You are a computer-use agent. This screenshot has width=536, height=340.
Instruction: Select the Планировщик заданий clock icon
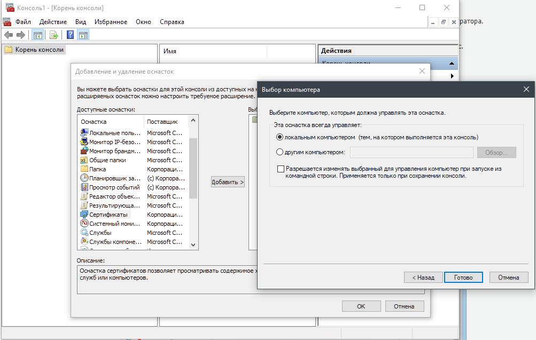84,178
